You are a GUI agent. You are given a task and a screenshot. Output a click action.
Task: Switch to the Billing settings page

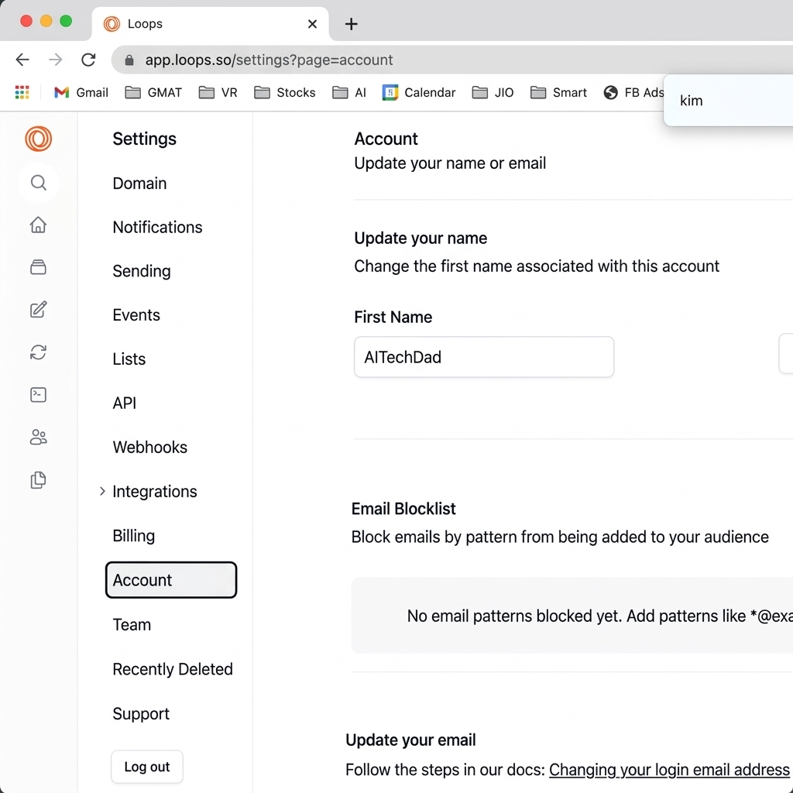point(133,535)
